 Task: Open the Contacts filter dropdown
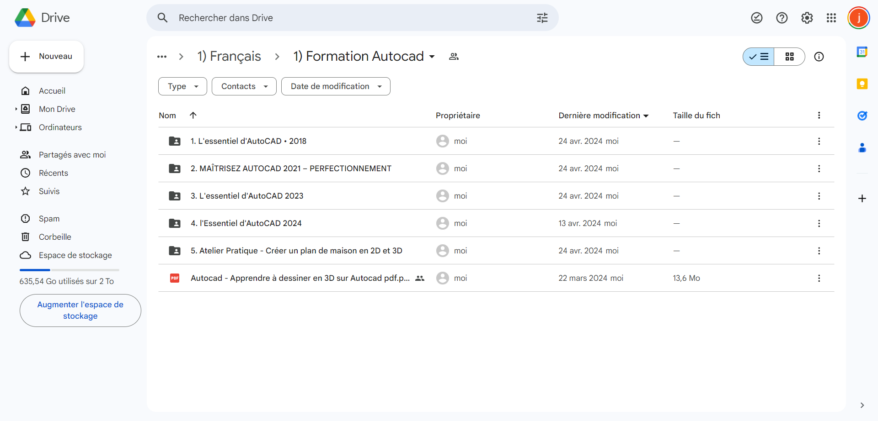(x=244, y=86)
